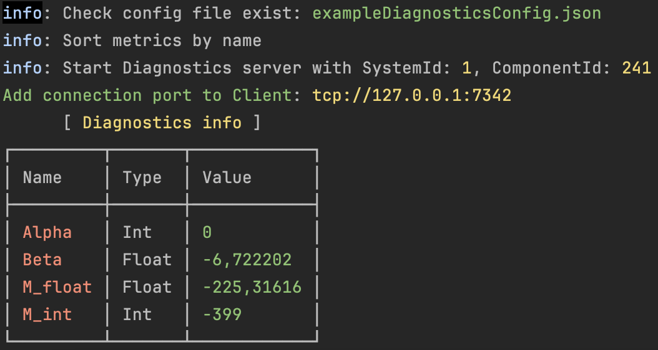The width and height of the screenshot is (658, 350).
Task: Select the ComponentId value 241
Action: tap(637, 68)
